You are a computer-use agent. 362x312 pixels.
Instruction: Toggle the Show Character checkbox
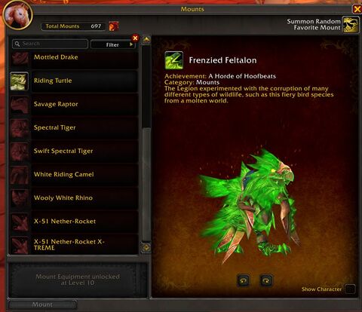pyautogui.click(x=350, y=289)
